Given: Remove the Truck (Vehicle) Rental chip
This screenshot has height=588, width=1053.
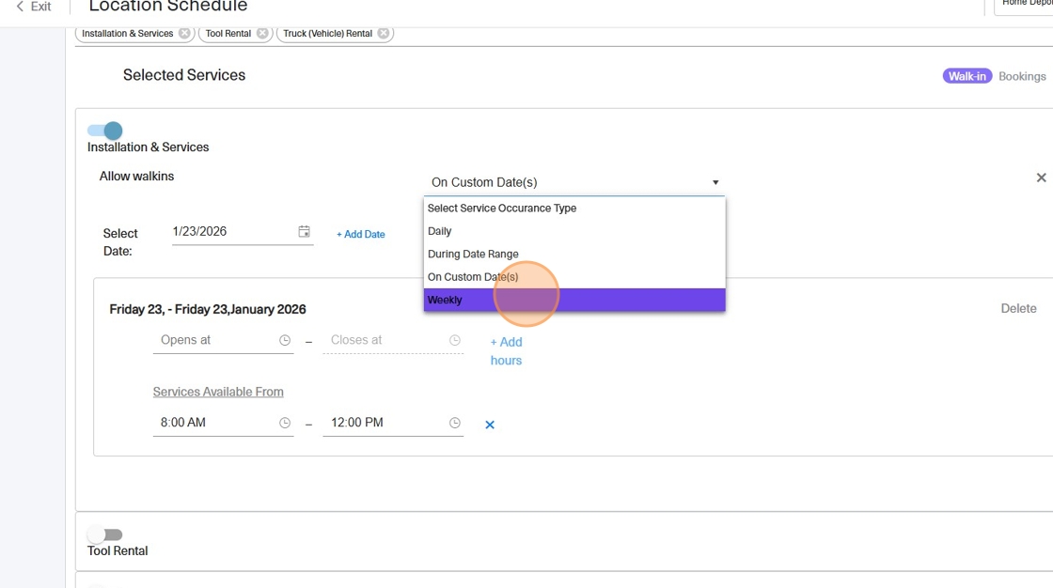Looking at the screenshot, I should [384, 34].
